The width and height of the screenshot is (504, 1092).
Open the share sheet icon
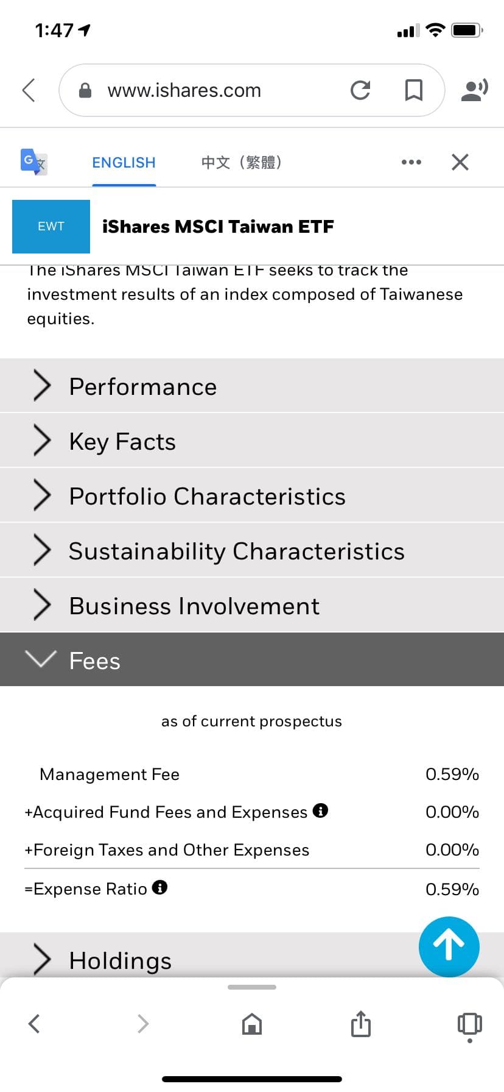[360, 1024]
